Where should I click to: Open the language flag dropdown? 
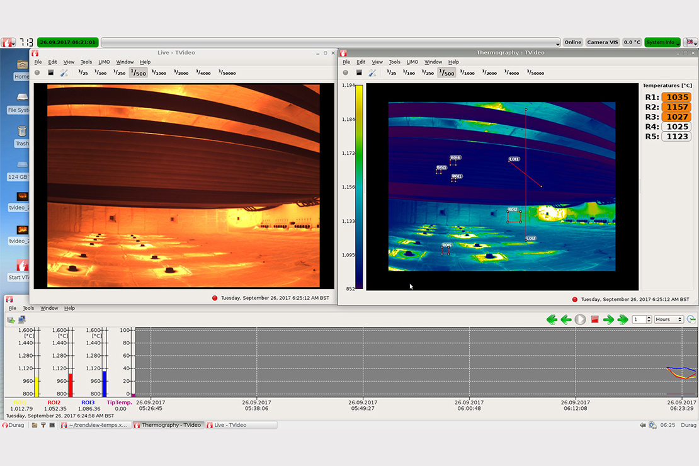click(x=691, y=42)
